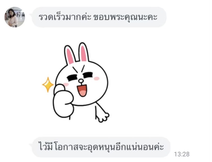Tap the bunny's small round nose
The height and width of the screenshot is (162, 212).
coord(81,81)
